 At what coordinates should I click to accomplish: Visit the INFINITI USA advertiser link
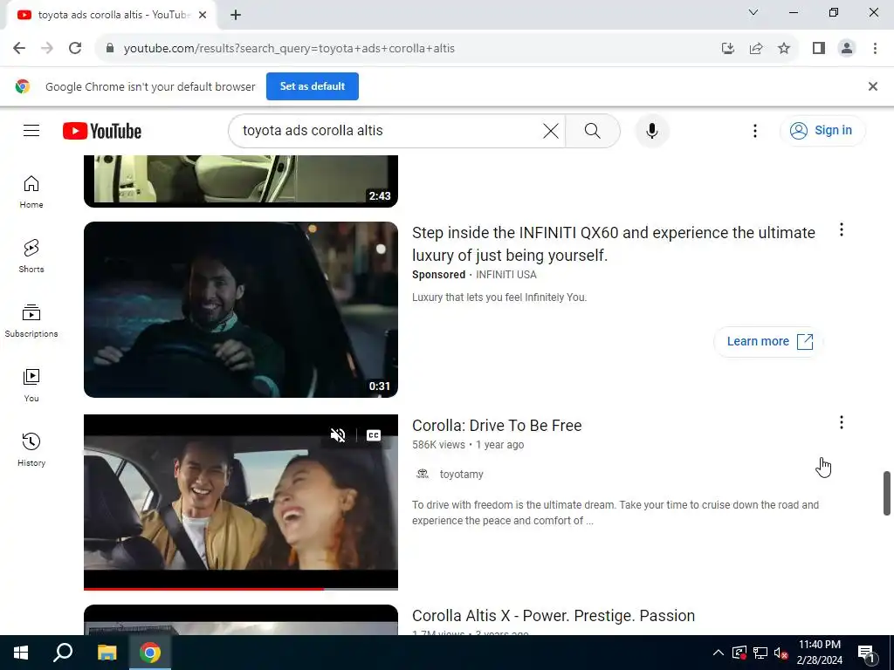505,275
